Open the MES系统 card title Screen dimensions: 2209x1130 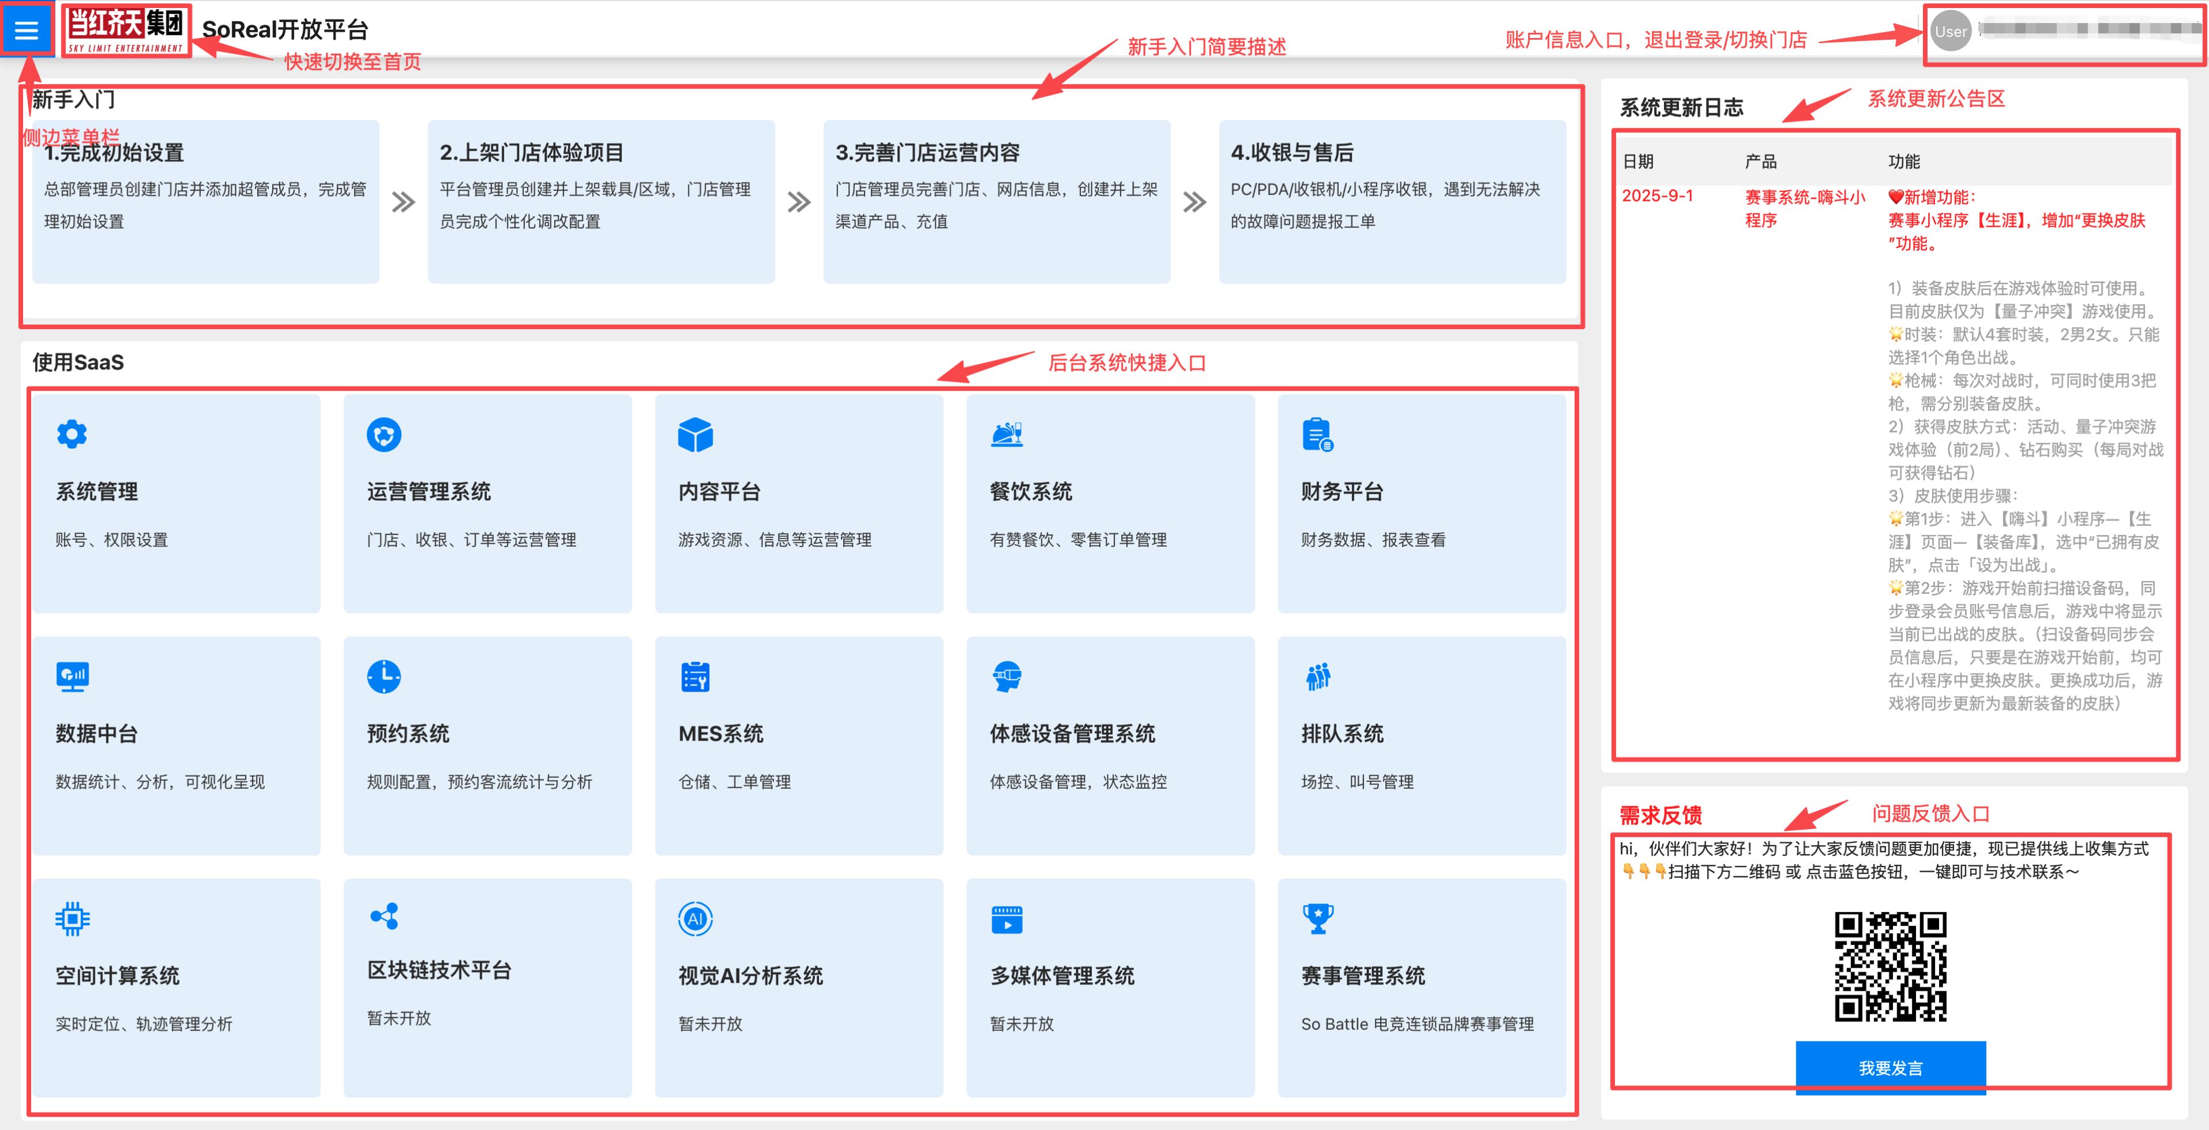pos(721,734)
